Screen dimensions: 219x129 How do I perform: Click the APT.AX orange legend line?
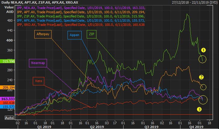(x=81, y=12)
